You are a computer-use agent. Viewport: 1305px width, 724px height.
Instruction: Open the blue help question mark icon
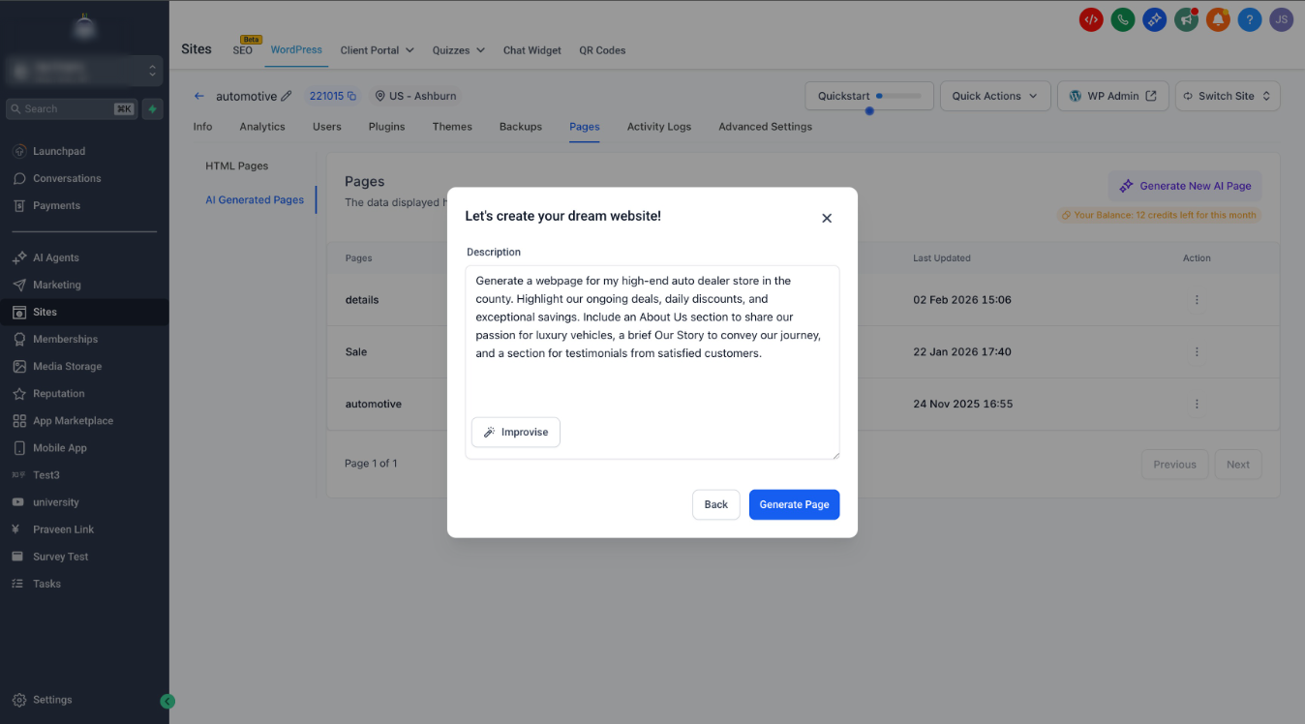[x=1250, y=19]
